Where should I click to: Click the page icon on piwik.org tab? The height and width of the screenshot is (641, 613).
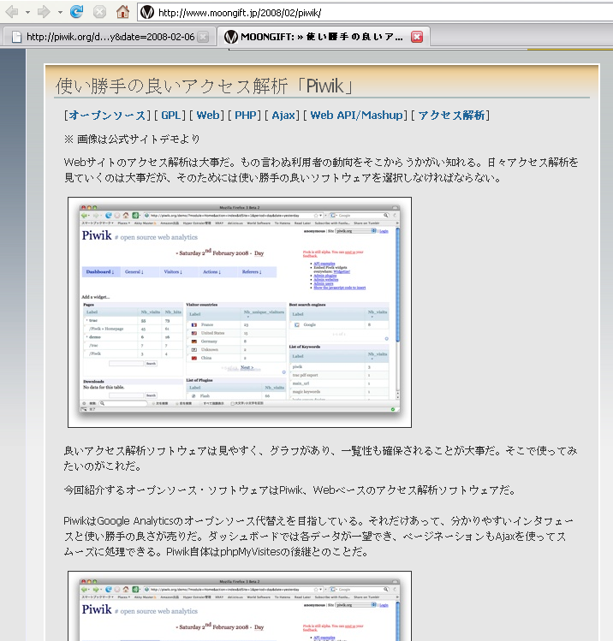pyautogui.click(x=17, y=37)
